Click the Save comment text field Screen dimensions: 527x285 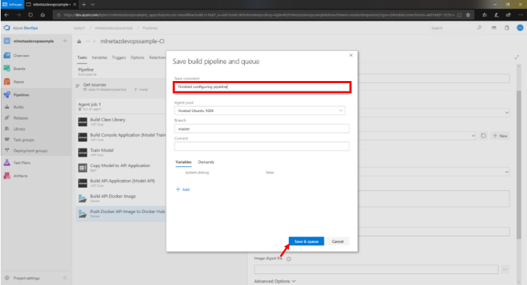point(262,87)
